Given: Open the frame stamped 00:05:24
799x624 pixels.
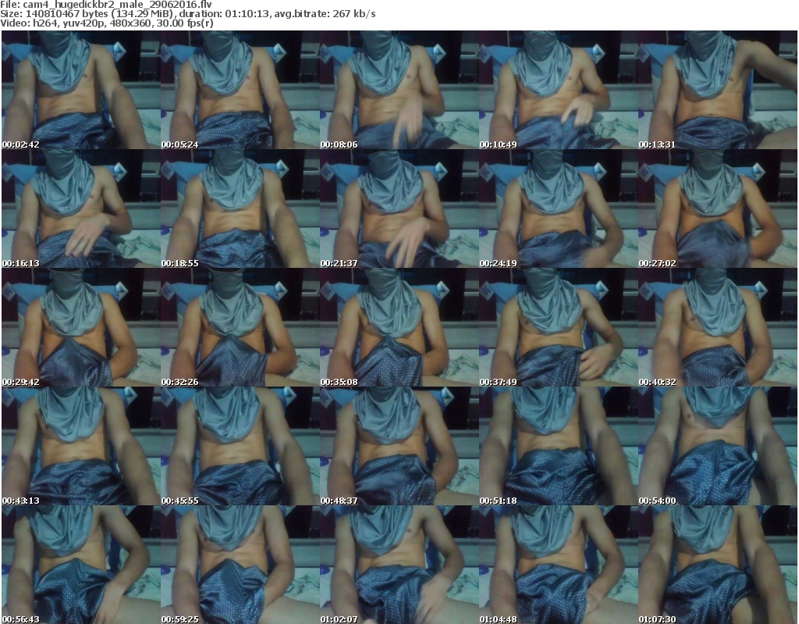Looking at the screenshot, I should 240,90.
